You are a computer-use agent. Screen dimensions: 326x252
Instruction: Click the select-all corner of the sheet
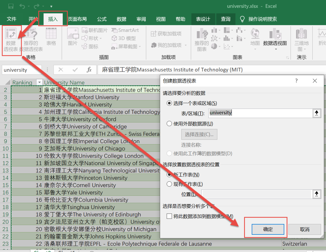[7, 82]
